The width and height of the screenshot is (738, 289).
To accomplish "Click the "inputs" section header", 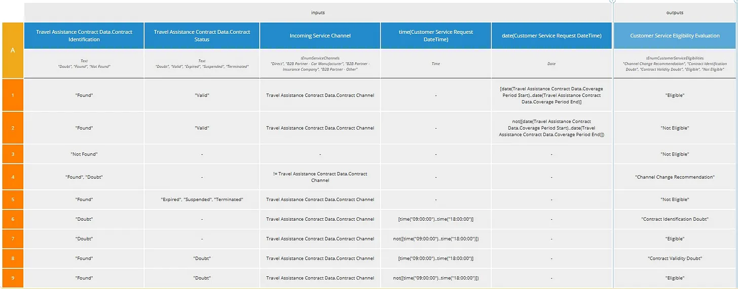I will [318, 12].
